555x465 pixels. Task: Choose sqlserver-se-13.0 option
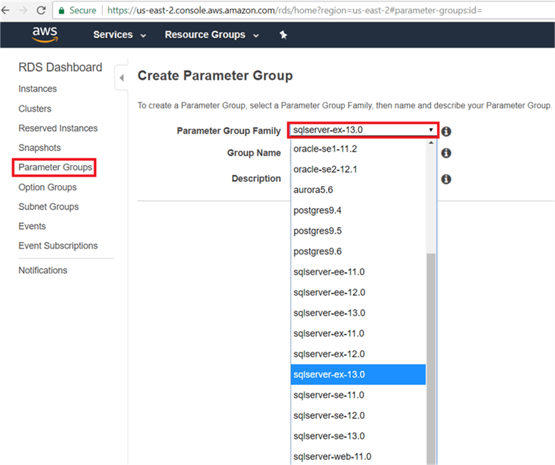pos(358,437)
